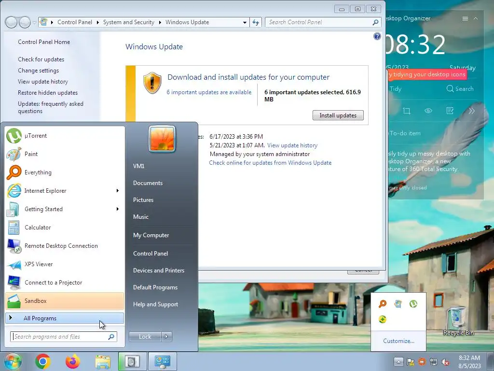This screenshot has height=371, width=494.
Task: Click Restore hidden updates link
Action: click(x=48, y=93)
